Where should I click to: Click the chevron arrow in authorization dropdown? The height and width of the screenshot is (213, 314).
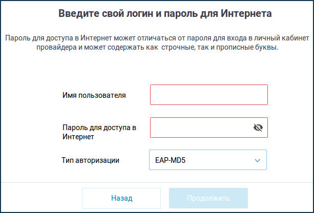tap(258, 160)
